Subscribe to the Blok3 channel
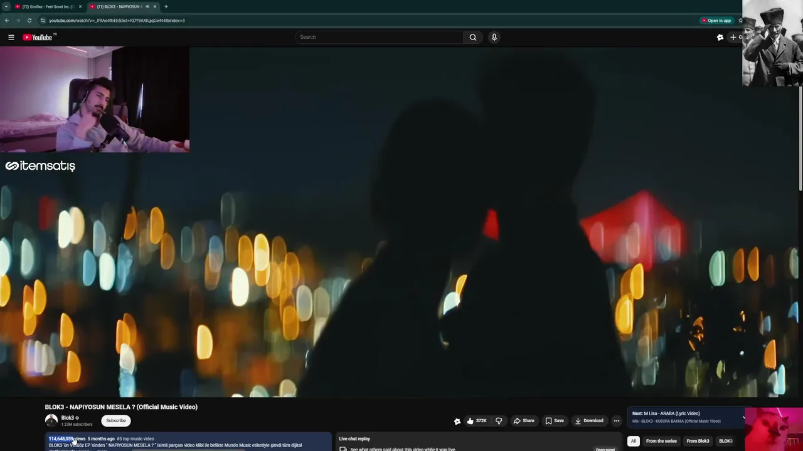Viewport: 803px width, 451px height. click(x=116, y=421)
